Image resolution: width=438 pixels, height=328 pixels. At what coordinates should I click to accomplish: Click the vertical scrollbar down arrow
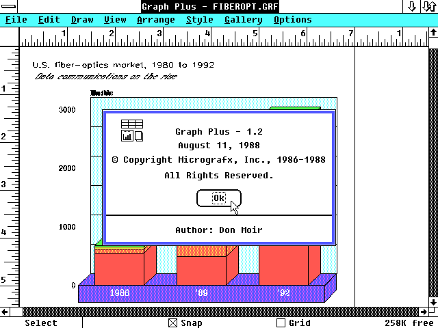click(433, 302)
